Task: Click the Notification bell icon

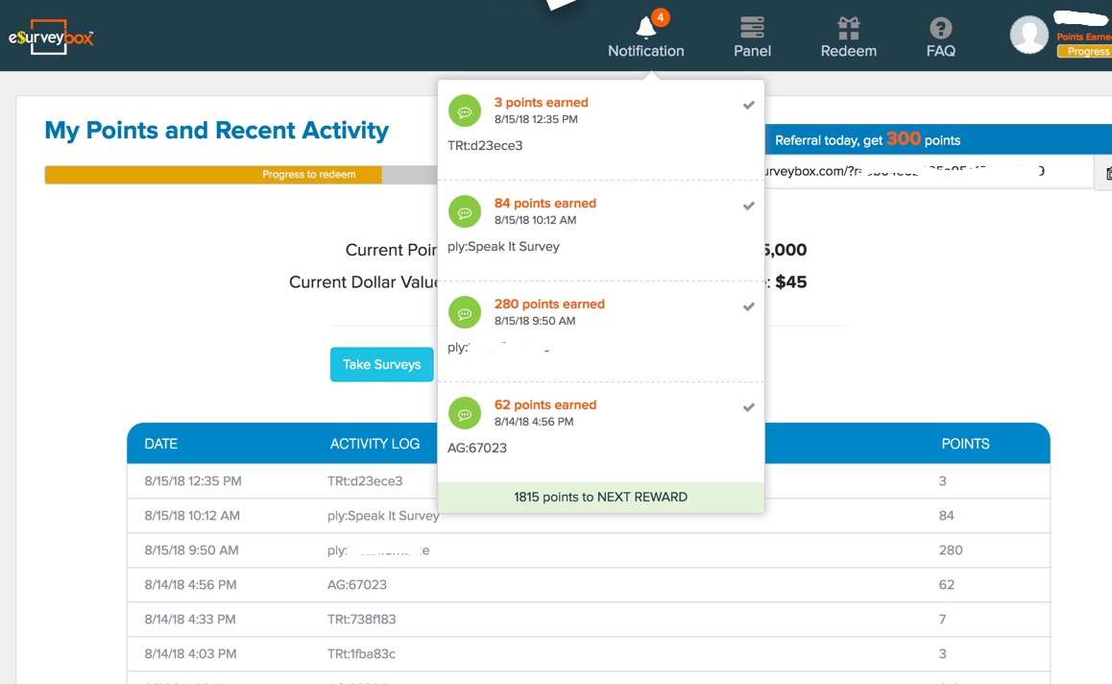Action: tap(646, 27)
